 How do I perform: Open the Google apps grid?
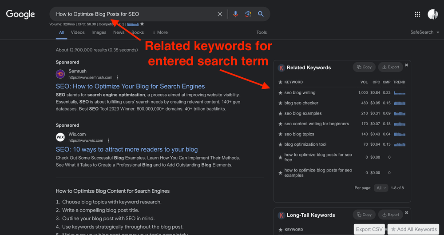point(417,14)
